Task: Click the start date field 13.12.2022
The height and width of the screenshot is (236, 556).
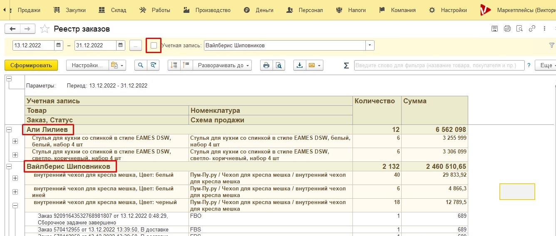Action: tap(34, 45)
